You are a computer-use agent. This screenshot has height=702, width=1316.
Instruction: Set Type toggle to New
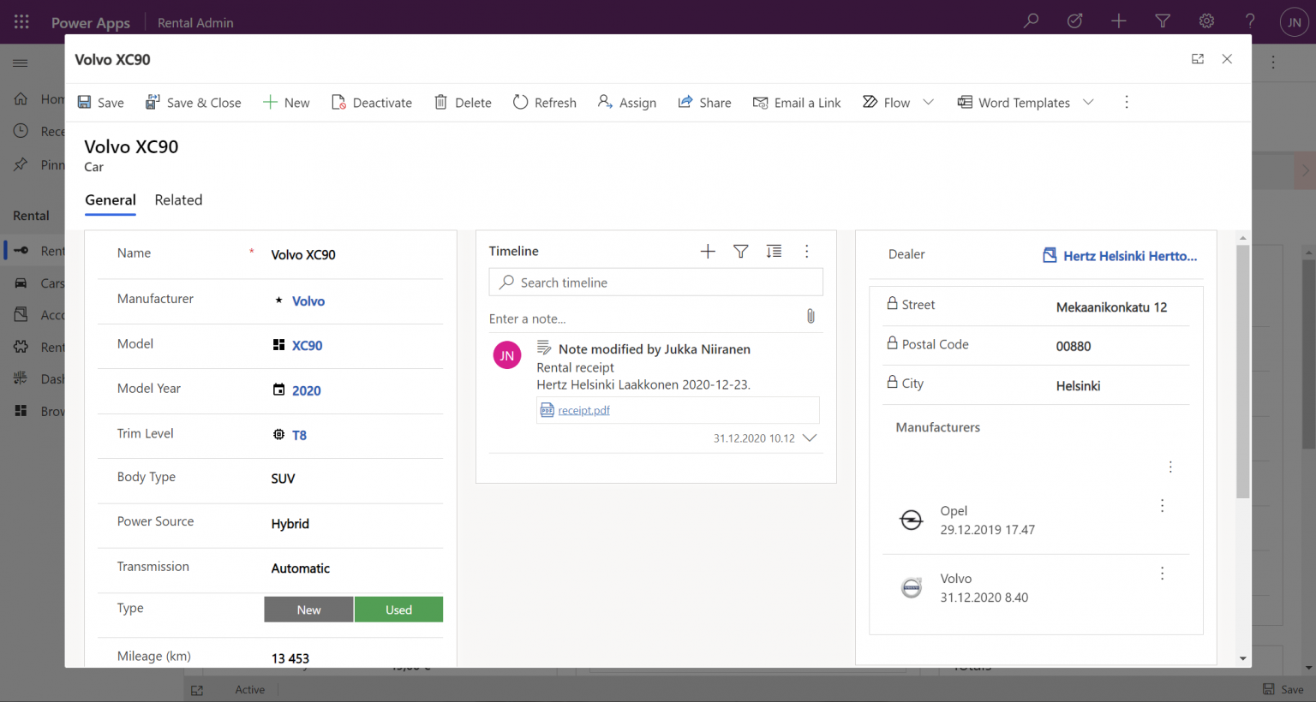coord(308,610)
